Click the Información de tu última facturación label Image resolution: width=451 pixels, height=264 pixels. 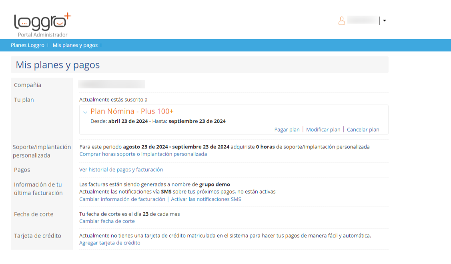pyautogui.click(x=38, y=189)
